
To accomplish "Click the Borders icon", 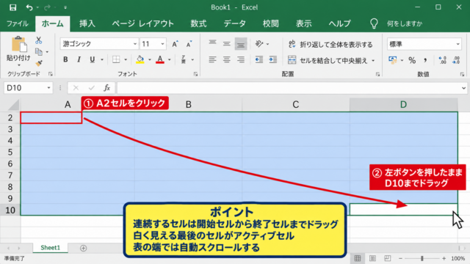I will coord(116,59).
